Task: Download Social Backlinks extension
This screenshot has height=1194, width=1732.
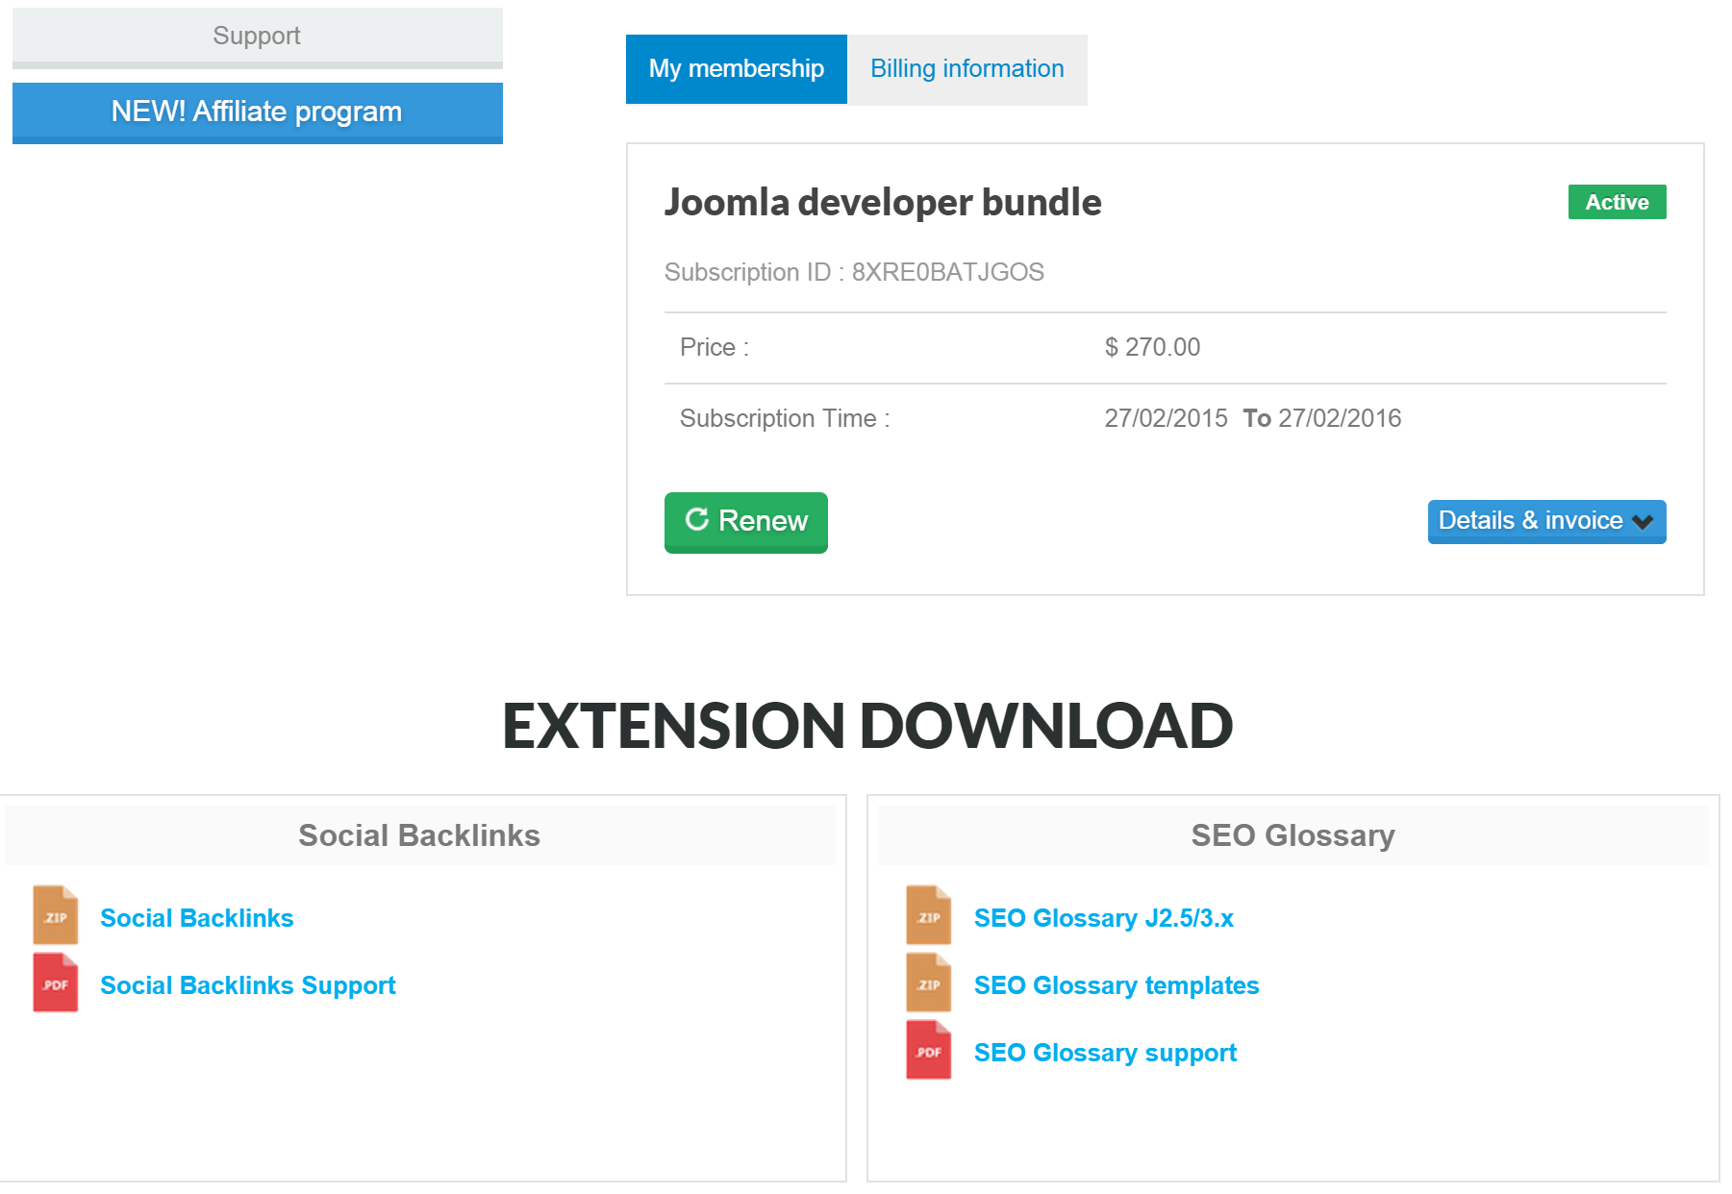Action: (x=196, y=917)
